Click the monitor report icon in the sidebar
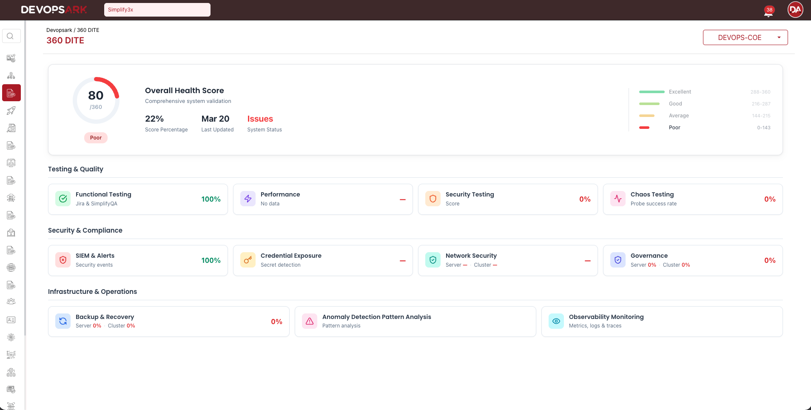 pyautogui.click(x=11, y=163)
